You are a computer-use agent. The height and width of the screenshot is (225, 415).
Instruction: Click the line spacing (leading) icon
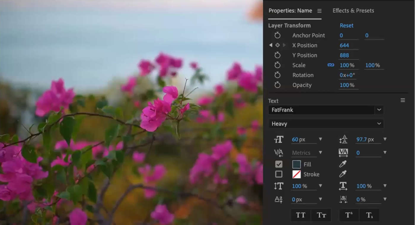(x=343, y=139)
